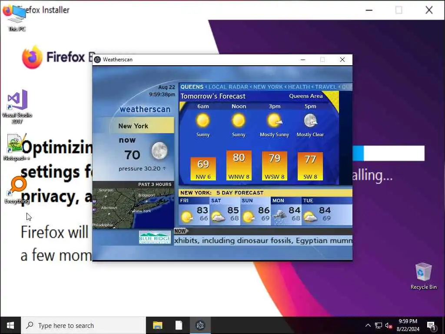Select QUEENS in the Weatherscan ticker

point(192,87)
